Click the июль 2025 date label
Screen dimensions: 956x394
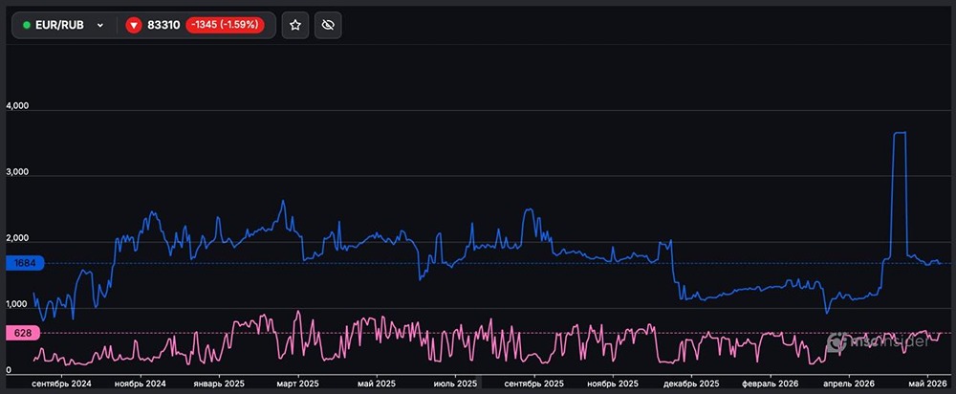pyautogui.click(x=455, y=383)
